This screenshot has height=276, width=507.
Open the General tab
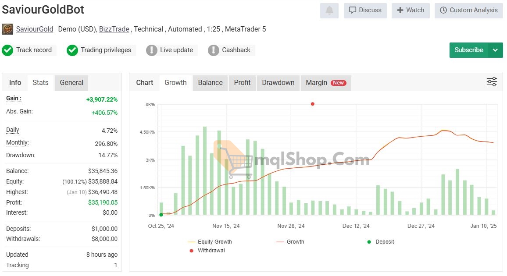click(x=71, y=82)
